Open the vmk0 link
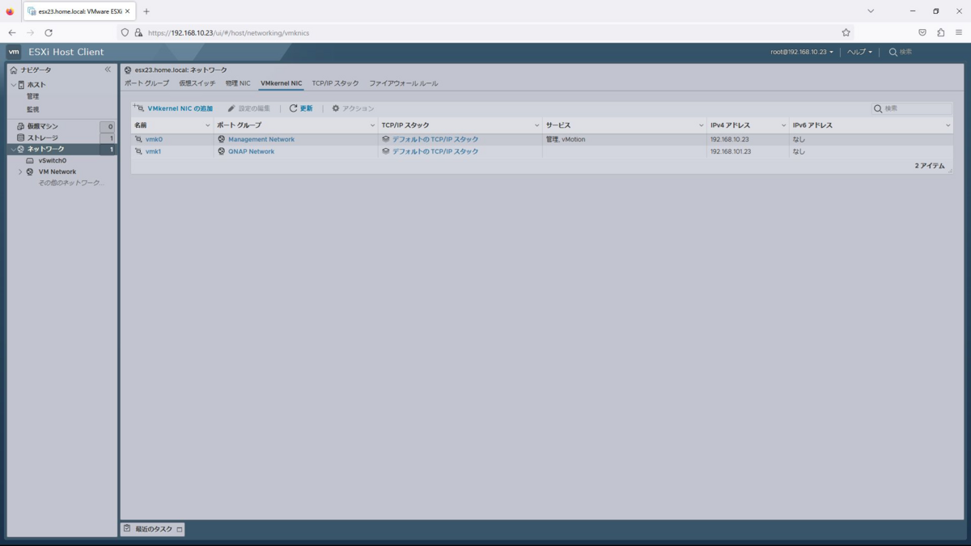The height and width of the screenshot is (546, 971). tap(154, 139)
